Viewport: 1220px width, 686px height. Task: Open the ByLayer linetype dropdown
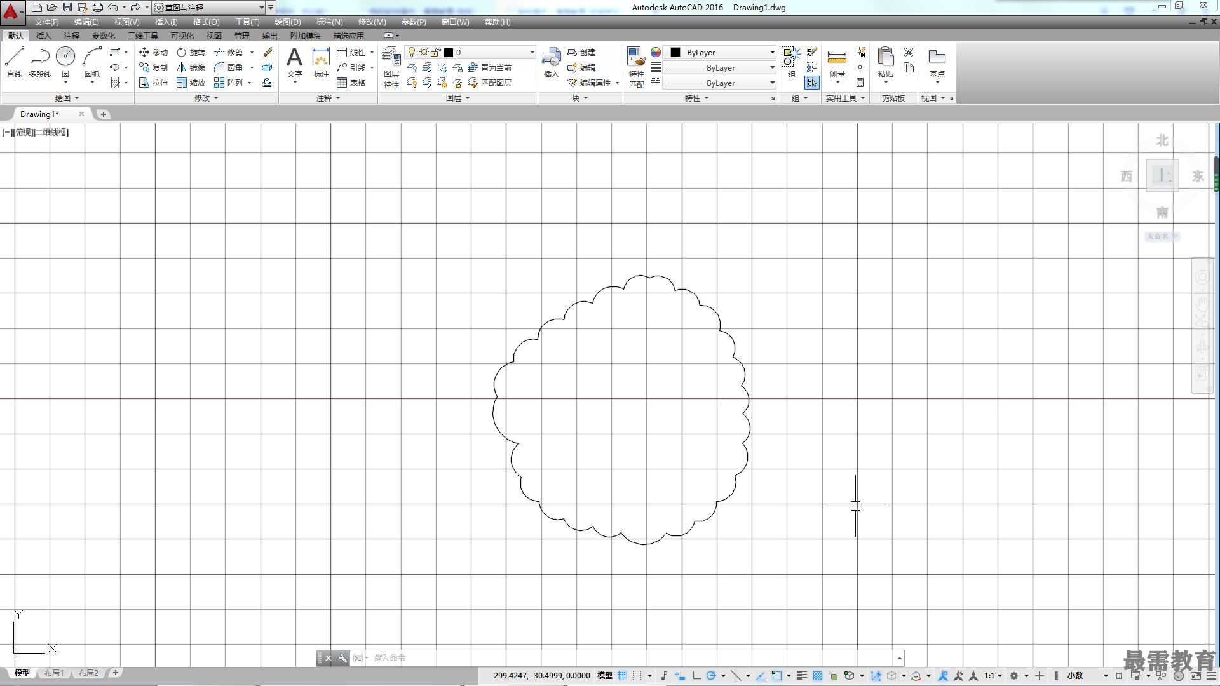720,83
